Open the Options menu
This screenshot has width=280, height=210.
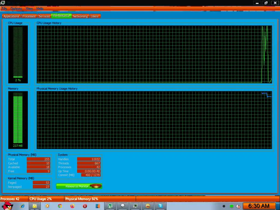16,8
